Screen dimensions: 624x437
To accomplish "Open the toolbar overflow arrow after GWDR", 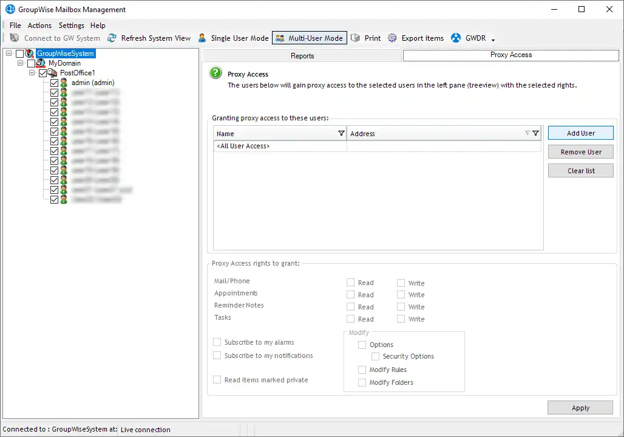I will (x=493, y=40).
